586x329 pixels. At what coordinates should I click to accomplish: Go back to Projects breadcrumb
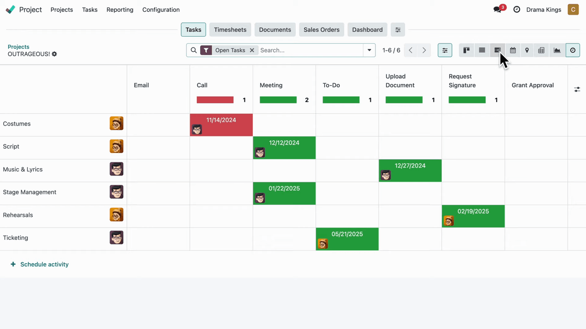(x=18, y=47)
